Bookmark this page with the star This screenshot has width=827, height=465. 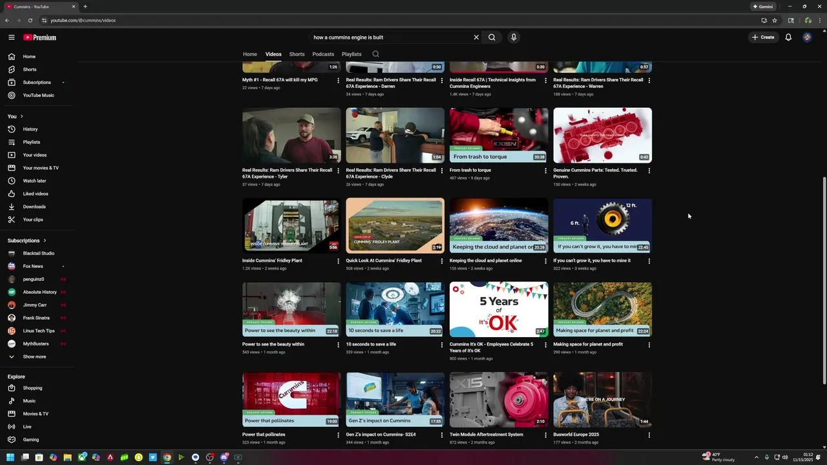click(775, 20)
